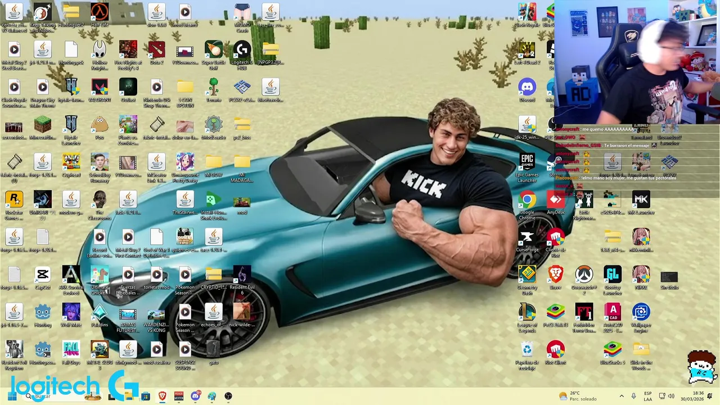Open the Cuphead shortcut
Image resolution: width=720 pixels, height=405 pixels.
(x=71, y=162)
